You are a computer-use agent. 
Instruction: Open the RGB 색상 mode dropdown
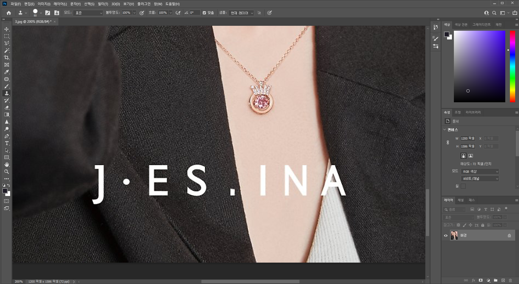(x=480, y=171)
